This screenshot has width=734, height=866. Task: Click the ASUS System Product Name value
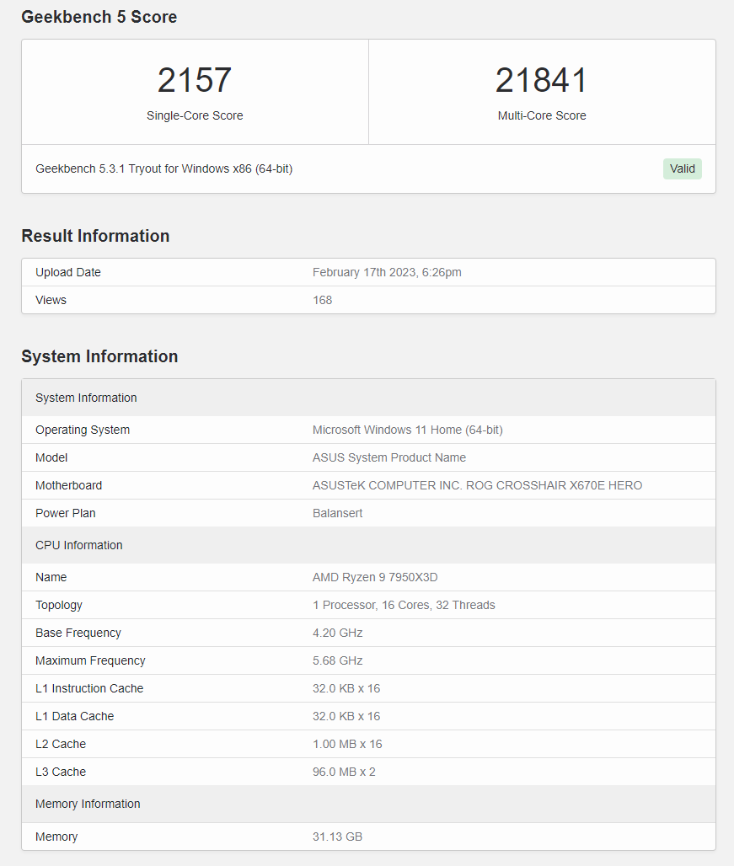coord(388,457)
